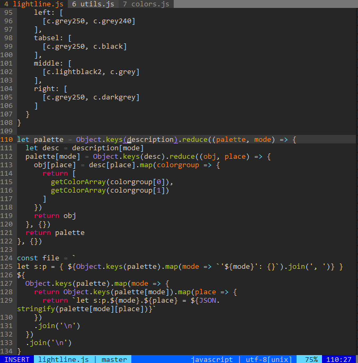Click line number 134 in gutter
Screen dimensions: 358x363
[6, 351]
